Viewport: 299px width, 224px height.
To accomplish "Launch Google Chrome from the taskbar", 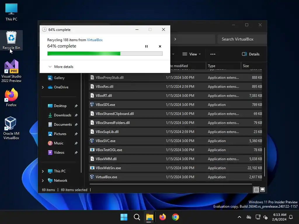I will click(175, 217).
